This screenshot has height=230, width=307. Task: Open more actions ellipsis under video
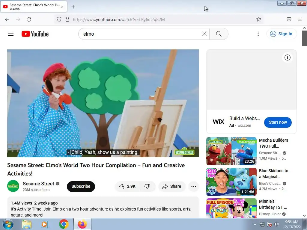tap(194, 186)
